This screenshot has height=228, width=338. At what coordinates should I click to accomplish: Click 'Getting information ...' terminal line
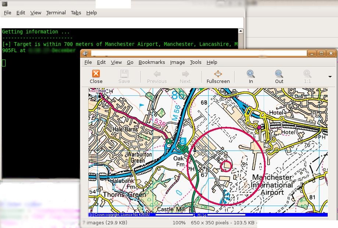[x=36, y=32]
